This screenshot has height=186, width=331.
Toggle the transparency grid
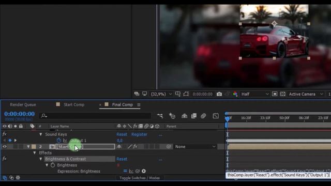(283, 94)
